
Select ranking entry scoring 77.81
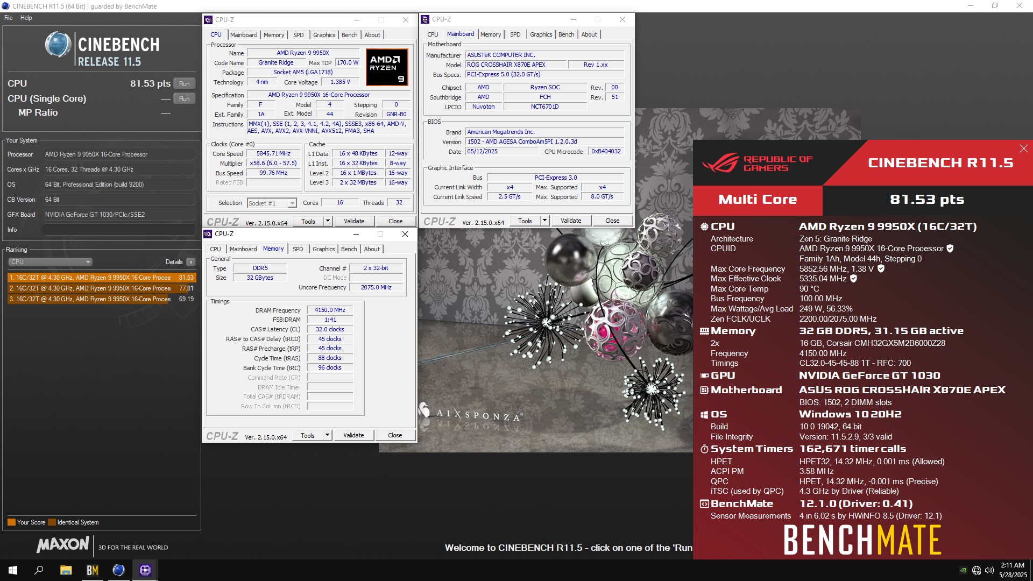click(102, 288)
